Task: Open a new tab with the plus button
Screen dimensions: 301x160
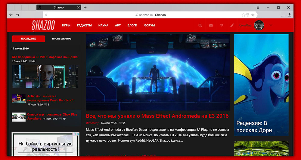Action: click(x=85, y=8)
